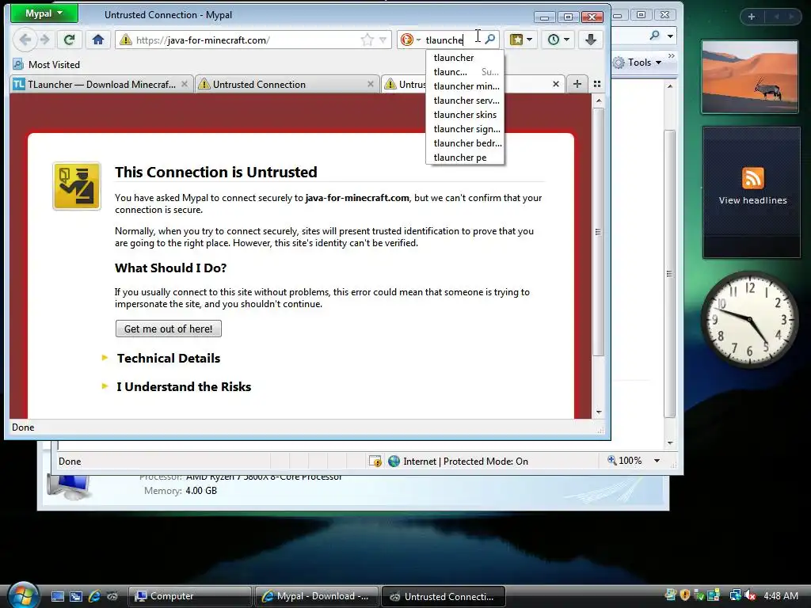Click the Windows Security shield tray icon
Image resolution: width=811 pixels, height=608 pixels.
pos(685,595)
